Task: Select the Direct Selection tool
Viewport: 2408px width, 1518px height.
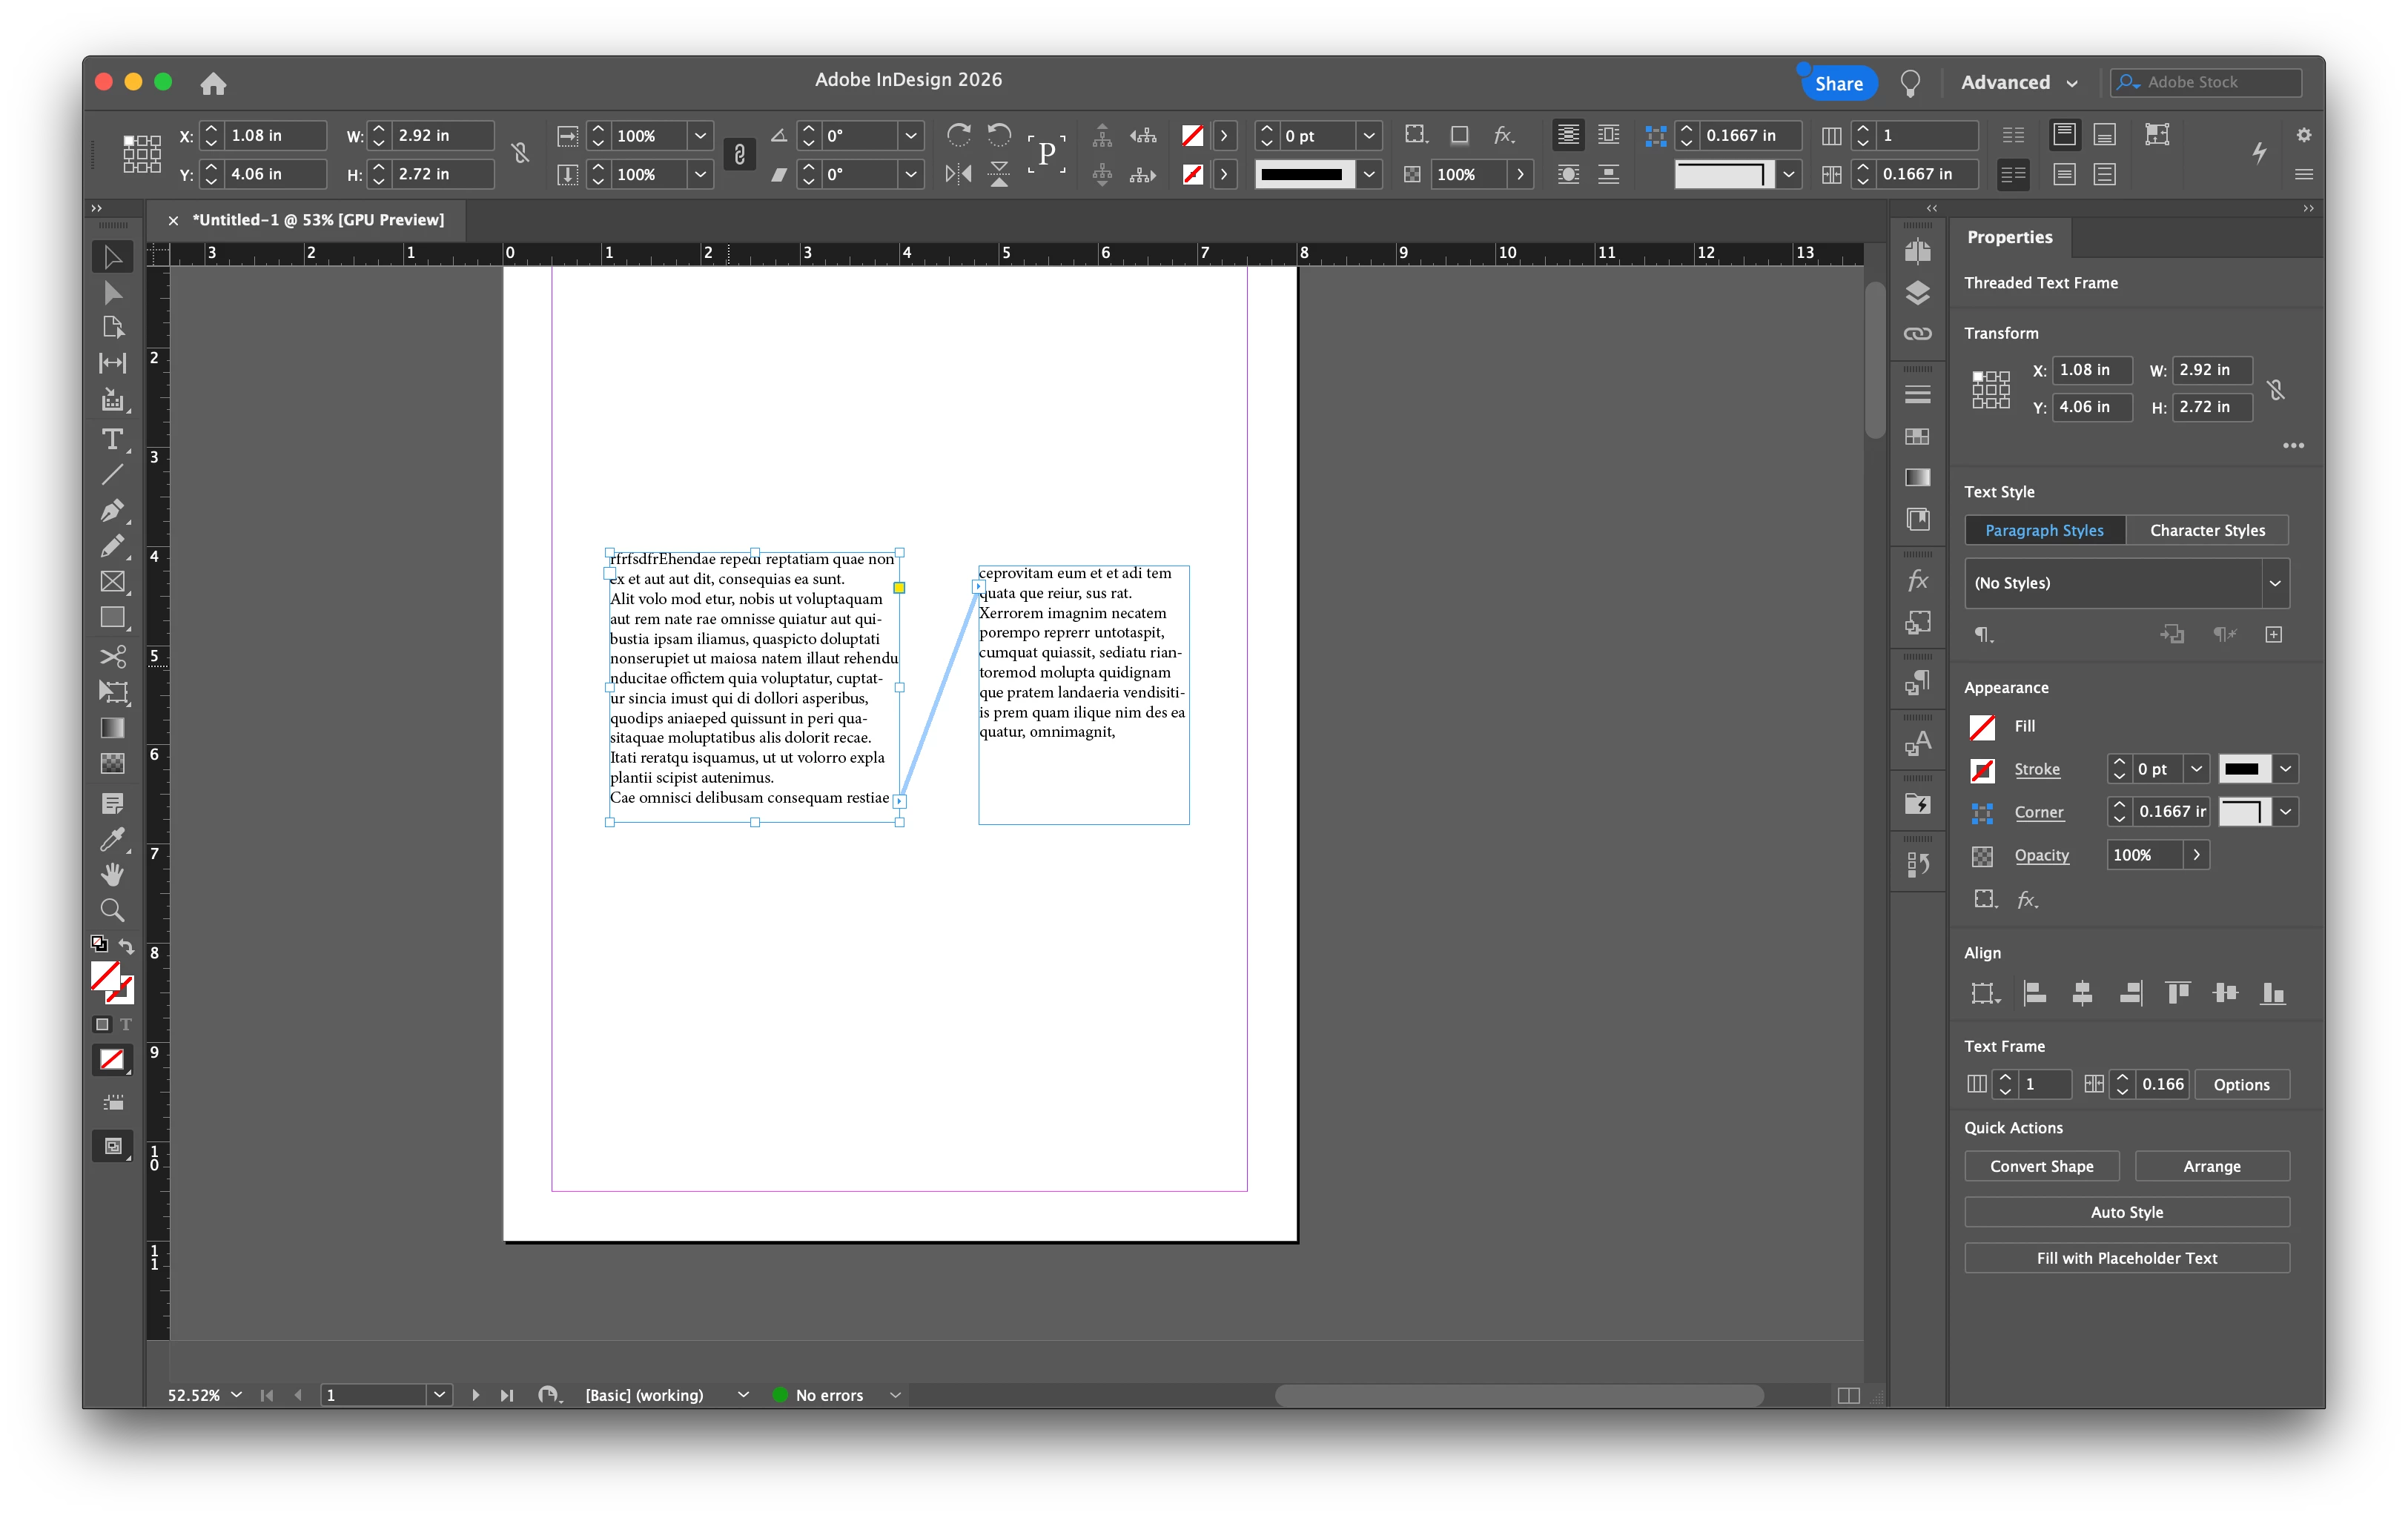Action: [112, 293]
